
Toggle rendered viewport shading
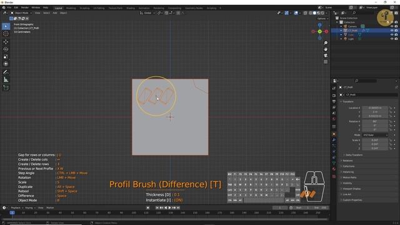(322, 13)
